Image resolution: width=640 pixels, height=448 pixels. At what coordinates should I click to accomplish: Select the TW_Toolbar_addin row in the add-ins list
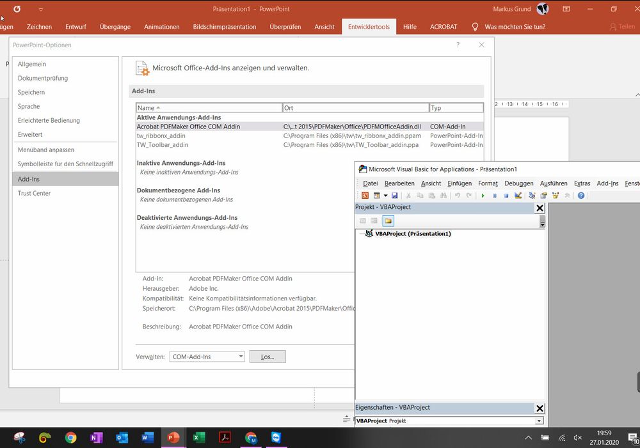310,144
